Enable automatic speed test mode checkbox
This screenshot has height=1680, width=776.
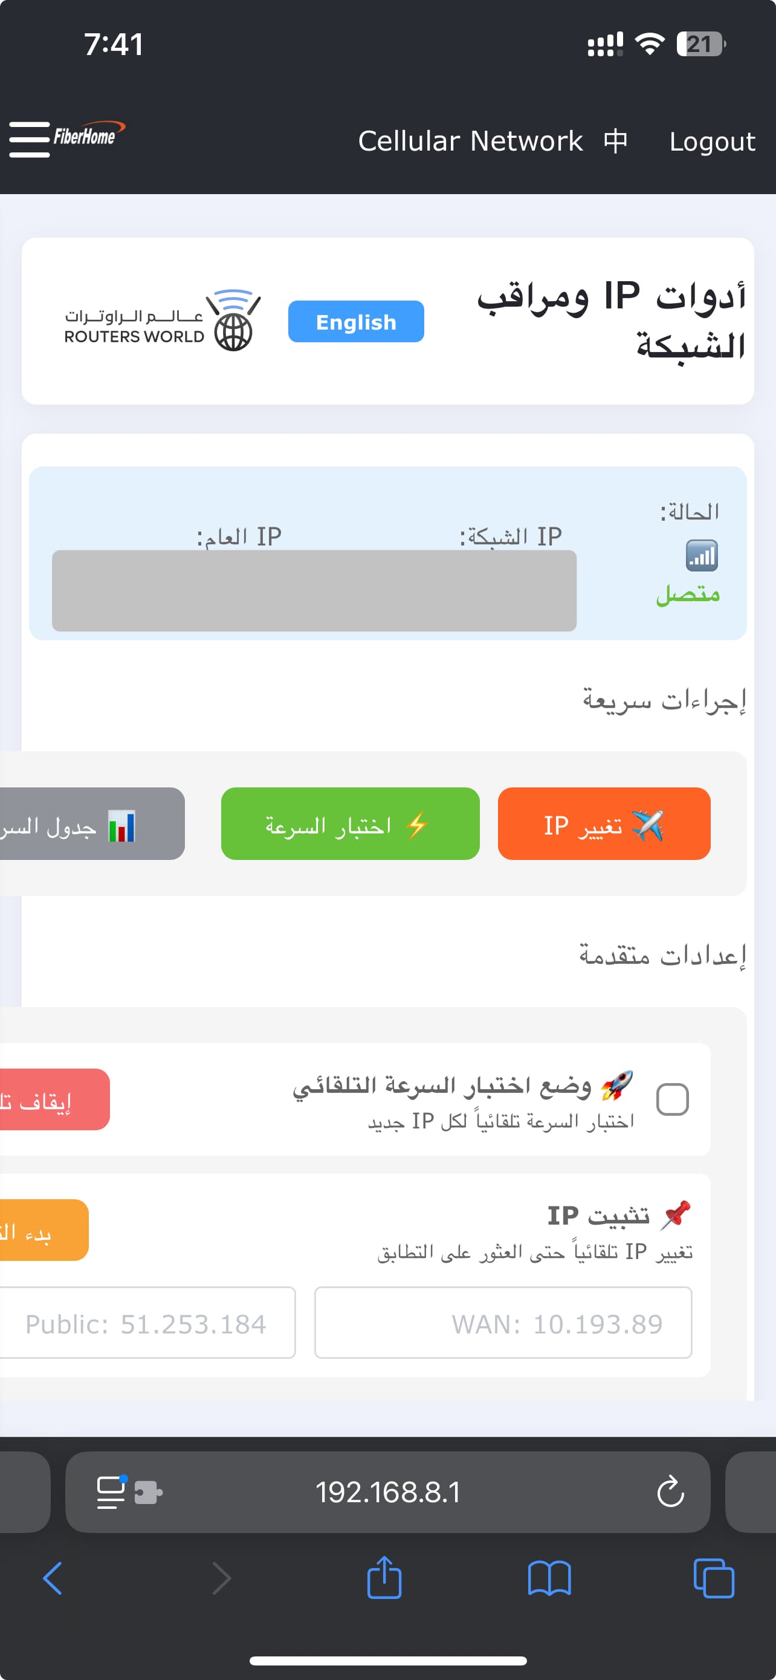(x=673, y=1099)
